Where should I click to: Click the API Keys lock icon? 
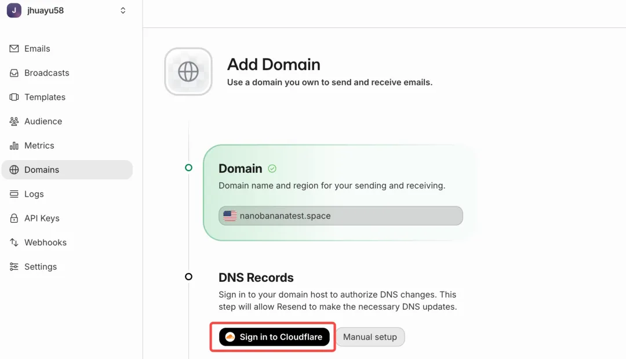(14, 219)
